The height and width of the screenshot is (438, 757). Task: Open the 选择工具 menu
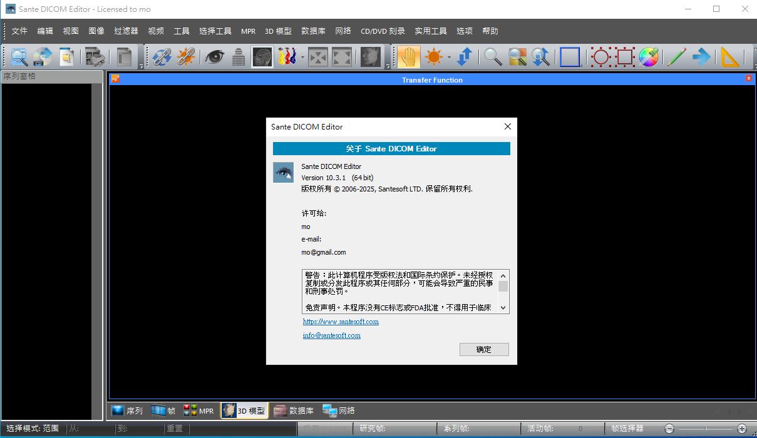tap(215, 31)
